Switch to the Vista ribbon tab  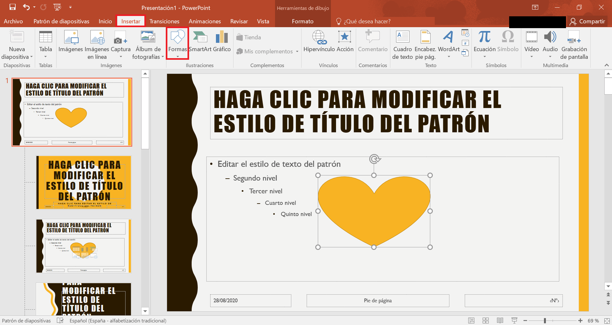point(263,21)
